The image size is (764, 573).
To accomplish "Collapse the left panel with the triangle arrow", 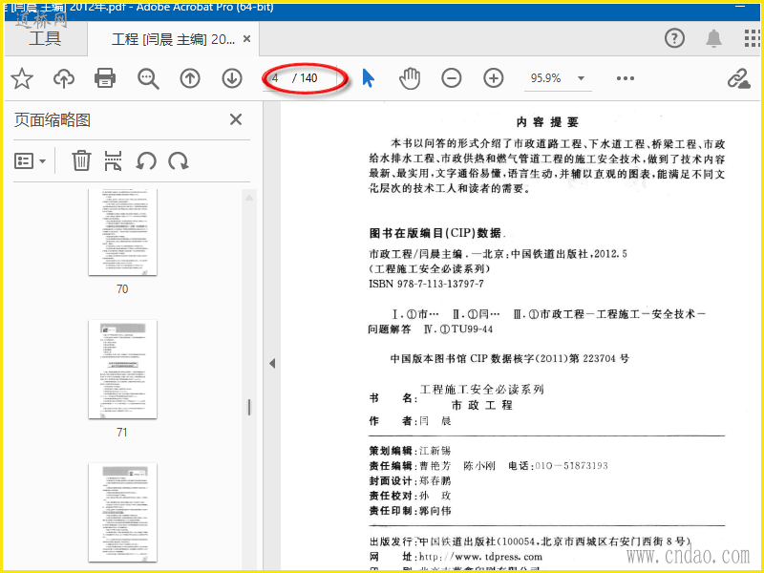I will coord(272,363).
